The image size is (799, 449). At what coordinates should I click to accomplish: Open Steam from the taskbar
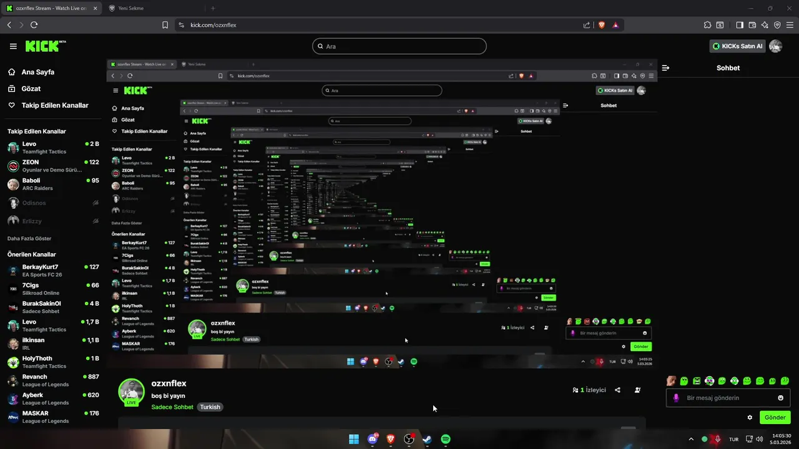point(427,439)
